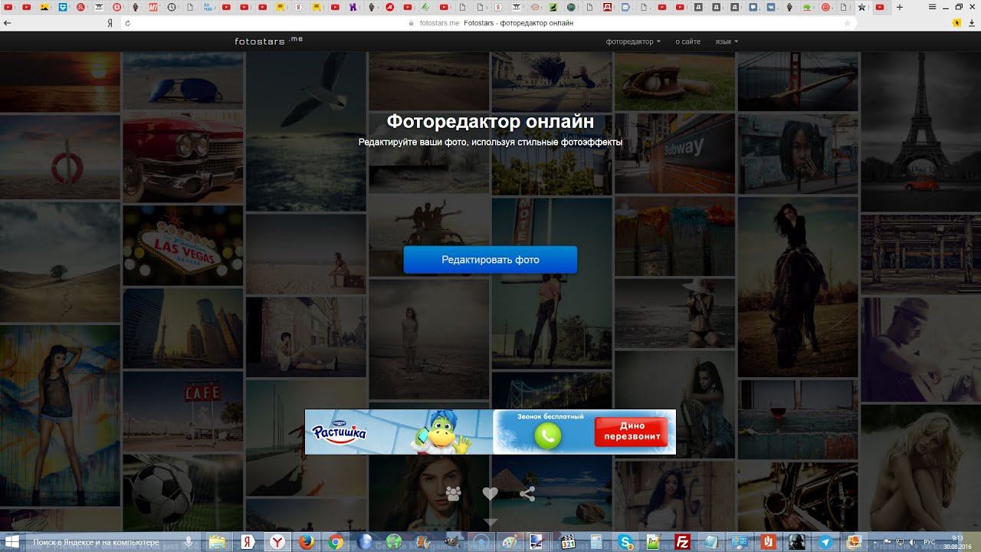Viewport: 981px width, 552px height.
Task: Open the red vintage car thumbnail
Action: 182,157
